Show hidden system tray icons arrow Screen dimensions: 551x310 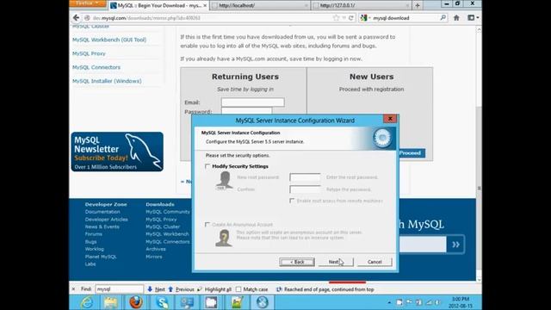coord(389,302)
